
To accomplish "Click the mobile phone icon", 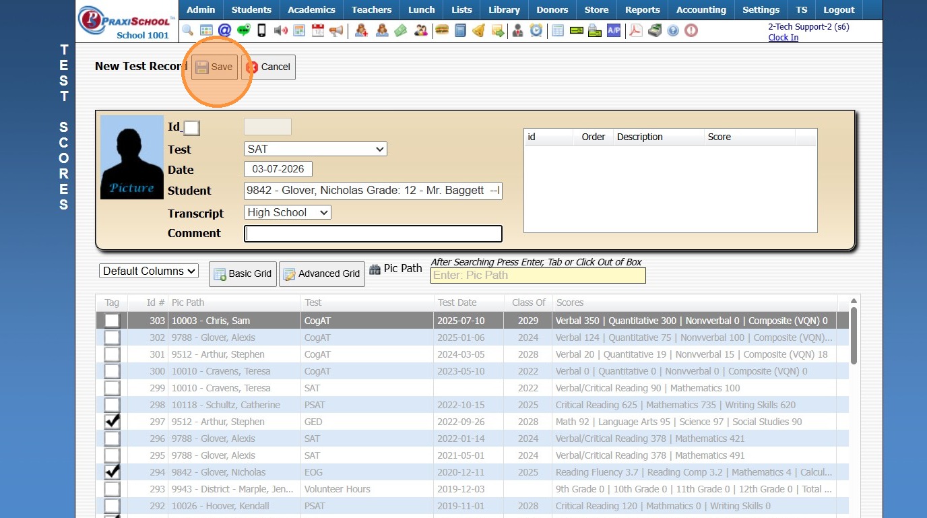I will point(262,30).
